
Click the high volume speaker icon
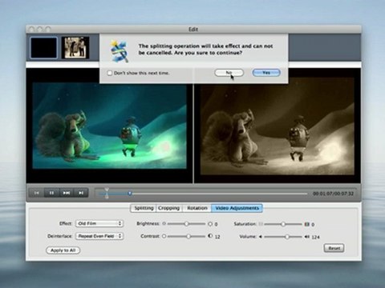coord(306,237)
